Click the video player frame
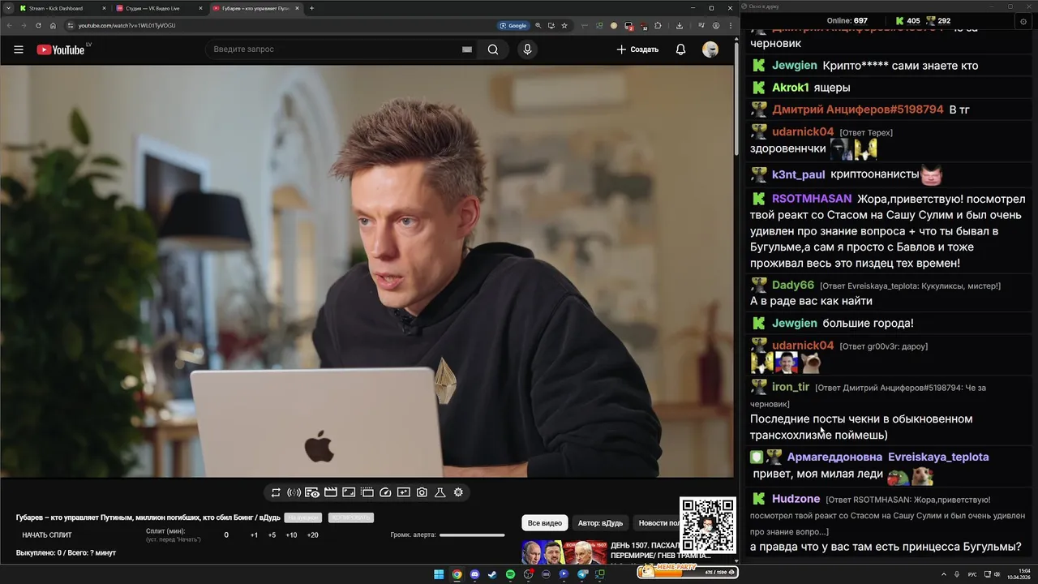1038x584 pixels. click(367, 272)
